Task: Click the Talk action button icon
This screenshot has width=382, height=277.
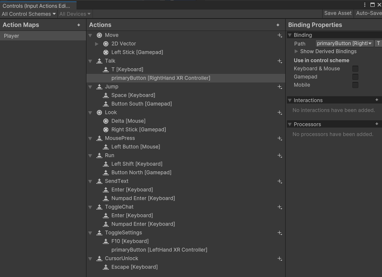Action: pos(99,61)
